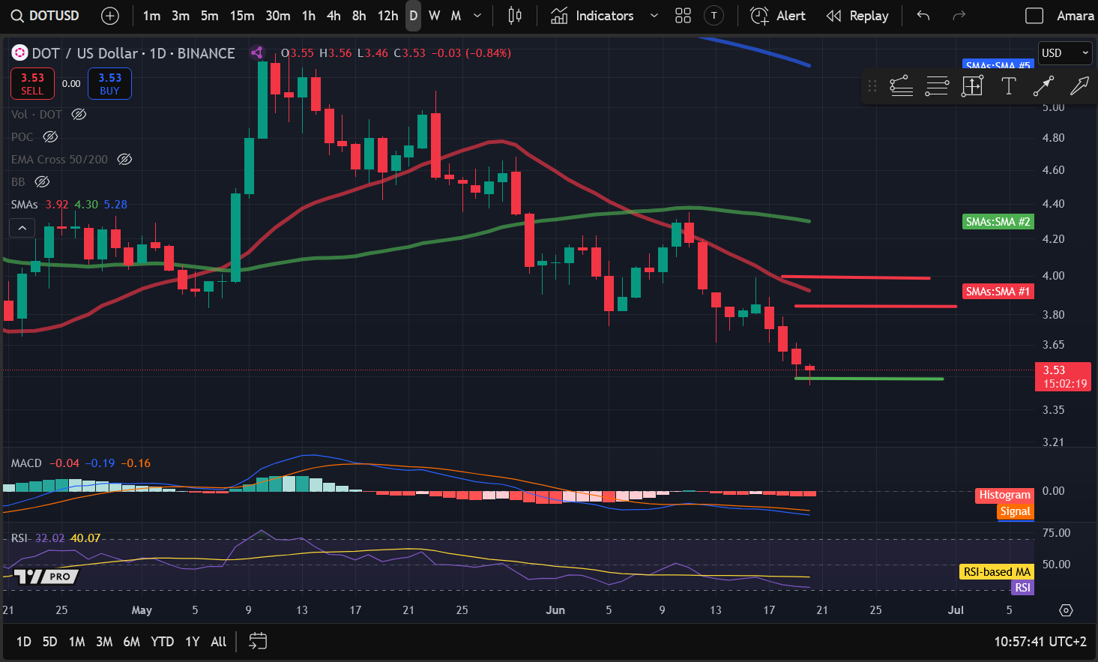Viewport: 1098px width, 662px height.
Task: Click the line tool with settings icon
Action: [x=901, y=86]
